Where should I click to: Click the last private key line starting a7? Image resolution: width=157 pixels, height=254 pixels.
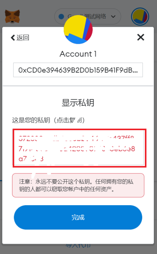click(31, 159)
